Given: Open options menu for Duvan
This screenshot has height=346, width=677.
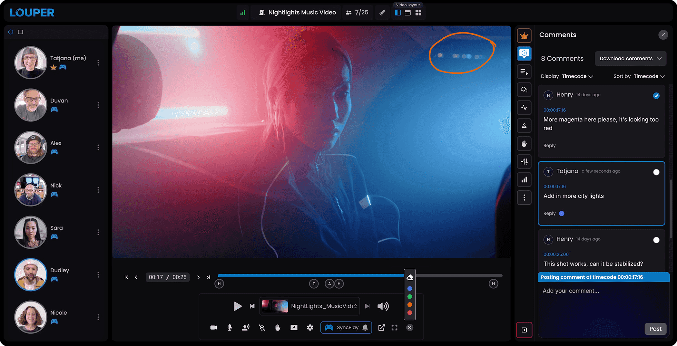Looking at the screenshot, I should click(98, 105).
